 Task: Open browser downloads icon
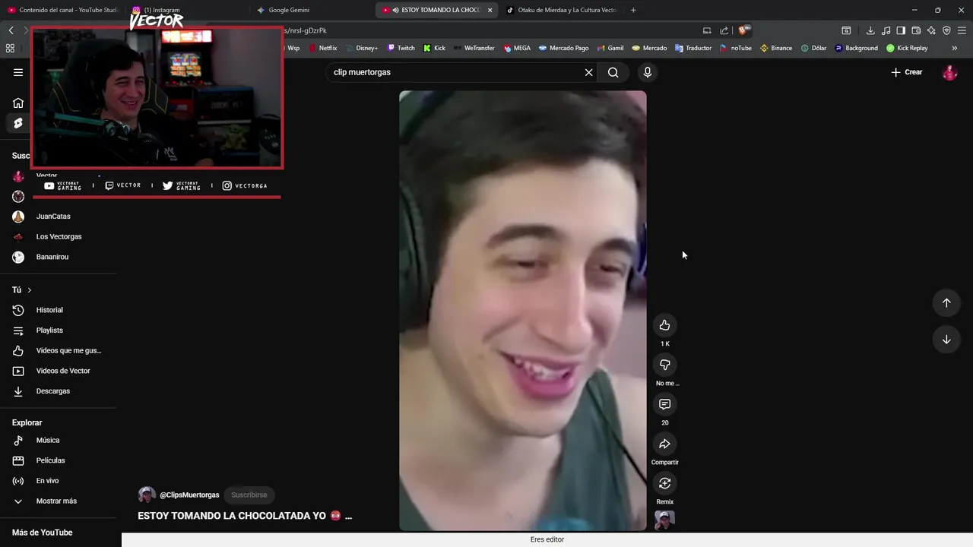point(870,30)
